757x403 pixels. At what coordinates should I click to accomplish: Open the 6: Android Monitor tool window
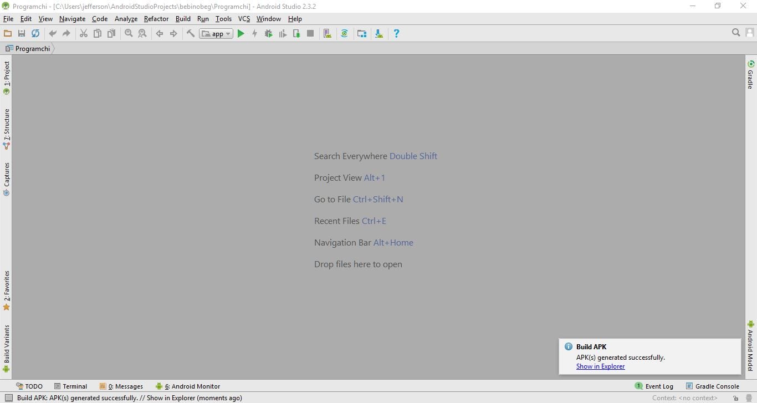[188, 386]
